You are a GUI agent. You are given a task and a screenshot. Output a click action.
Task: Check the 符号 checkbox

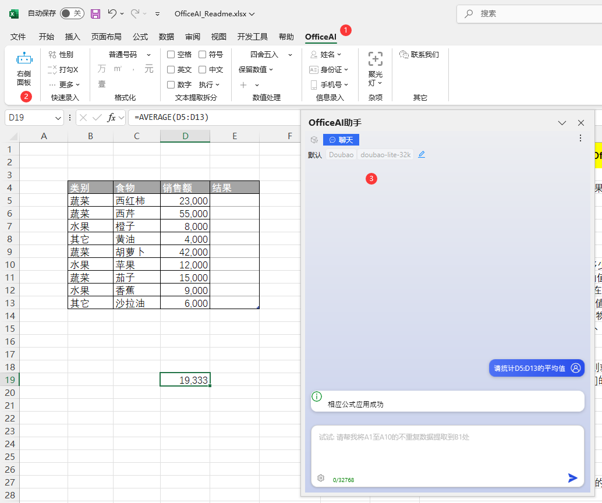pyautogui.click(x=203, y=55)
